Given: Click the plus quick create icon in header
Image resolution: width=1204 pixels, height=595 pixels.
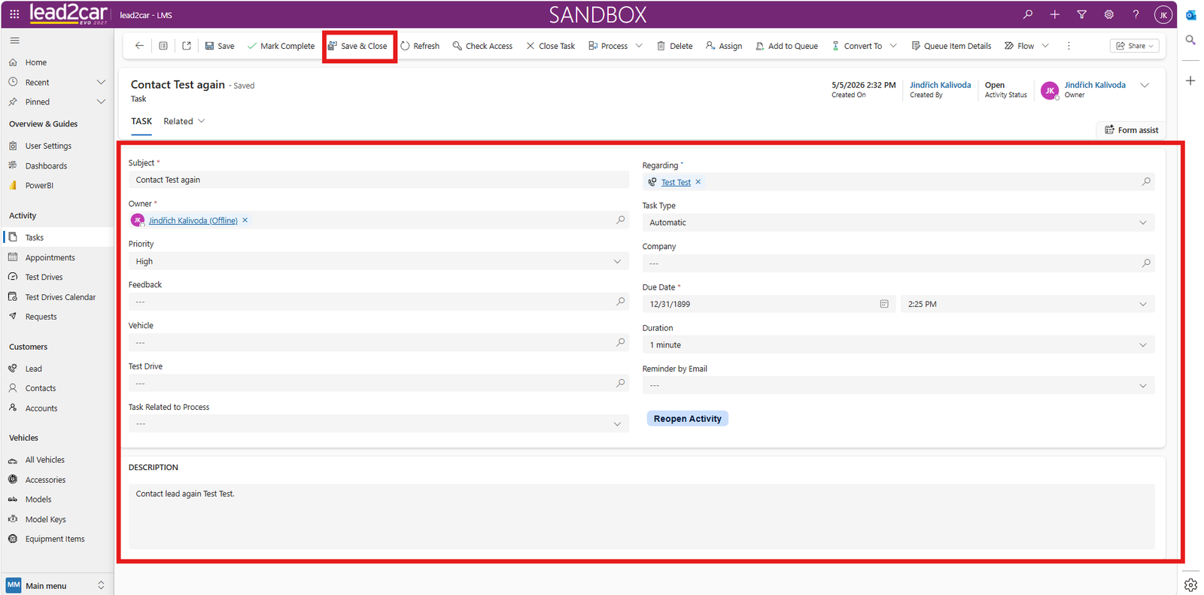Looking at the screenshot, I should (x=1054, y=14).
